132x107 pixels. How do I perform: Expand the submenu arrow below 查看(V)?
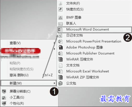click(x=55, y=49)
